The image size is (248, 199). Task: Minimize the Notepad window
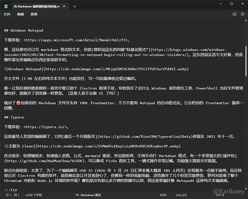[x=221, y=4]
